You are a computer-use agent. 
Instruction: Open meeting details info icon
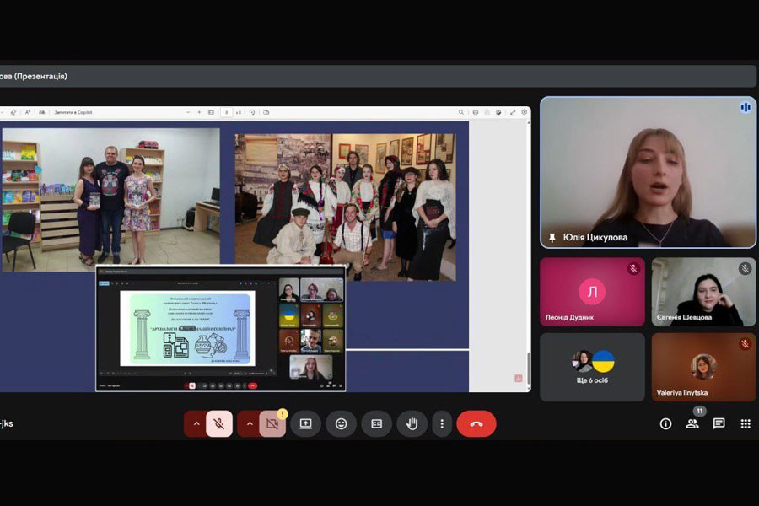coord(665,423)
